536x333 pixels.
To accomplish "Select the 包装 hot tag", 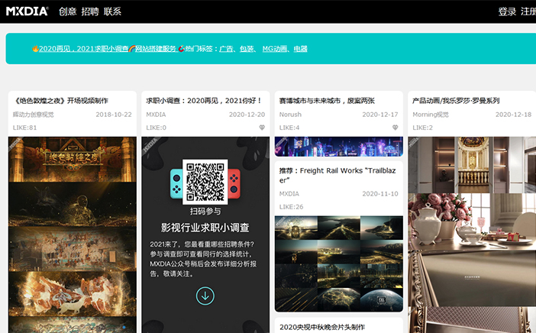I will [x=247, y=49].
